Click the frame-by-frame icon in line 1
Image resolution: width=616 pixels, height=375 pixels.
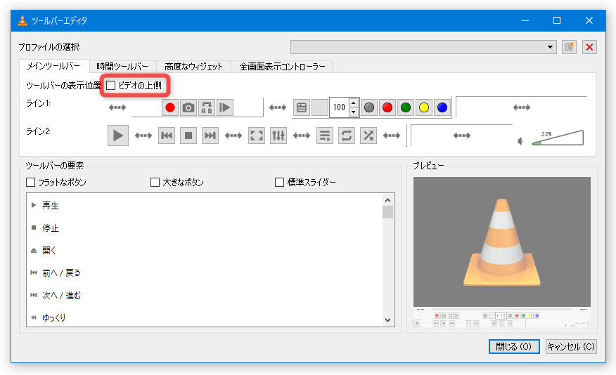tap(225, 107)
